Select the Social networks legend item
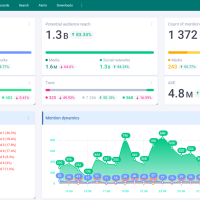Image resolution: width=200 pixels, height=200 pixels. (x=115, y=60)
